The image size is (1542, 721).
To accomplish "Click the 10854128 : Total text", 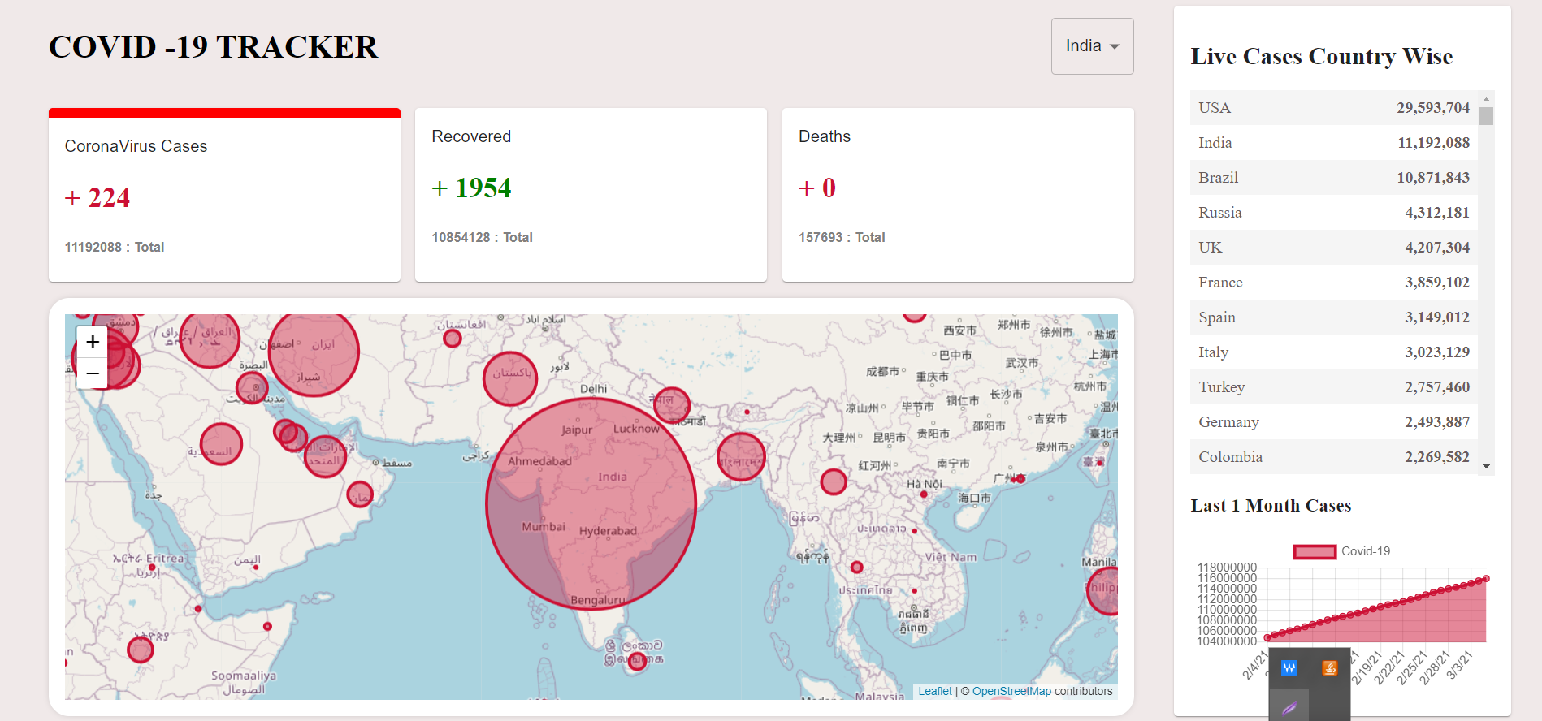I will [482, 237].
